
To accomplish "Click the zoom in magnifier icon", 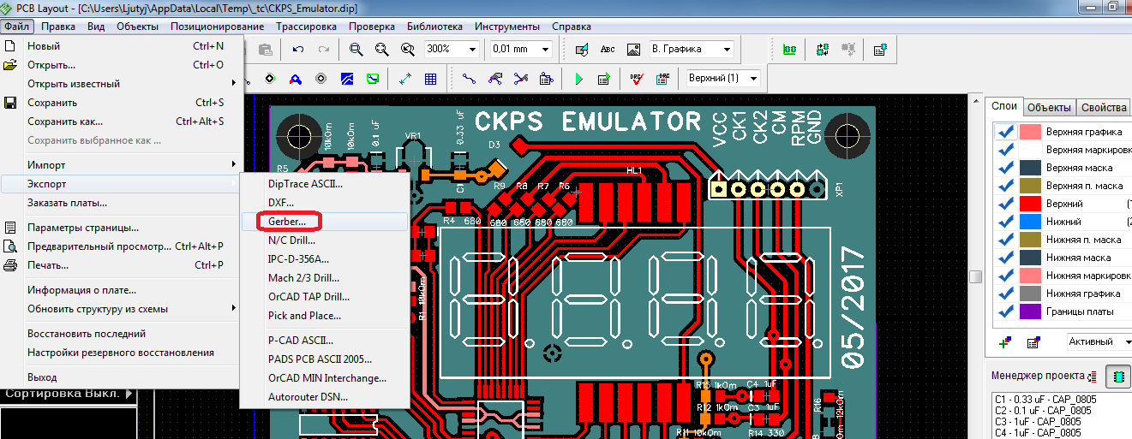I will point(356,50).
